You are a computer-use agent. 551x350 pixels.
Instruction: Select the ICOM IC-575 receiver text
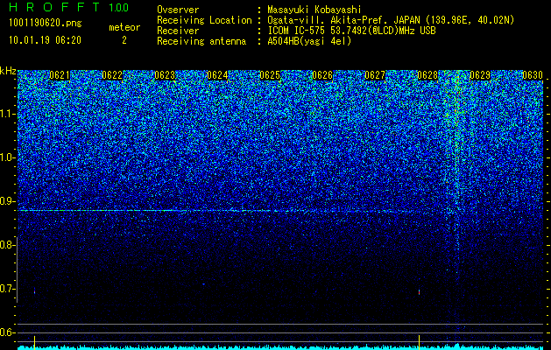pyautogui.click(x=351, y=31)
